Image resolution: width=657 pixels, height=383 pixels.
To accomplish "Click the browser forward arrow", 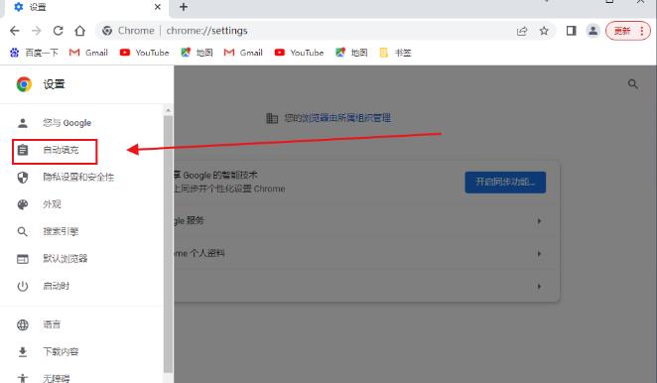I will (37, 31).
